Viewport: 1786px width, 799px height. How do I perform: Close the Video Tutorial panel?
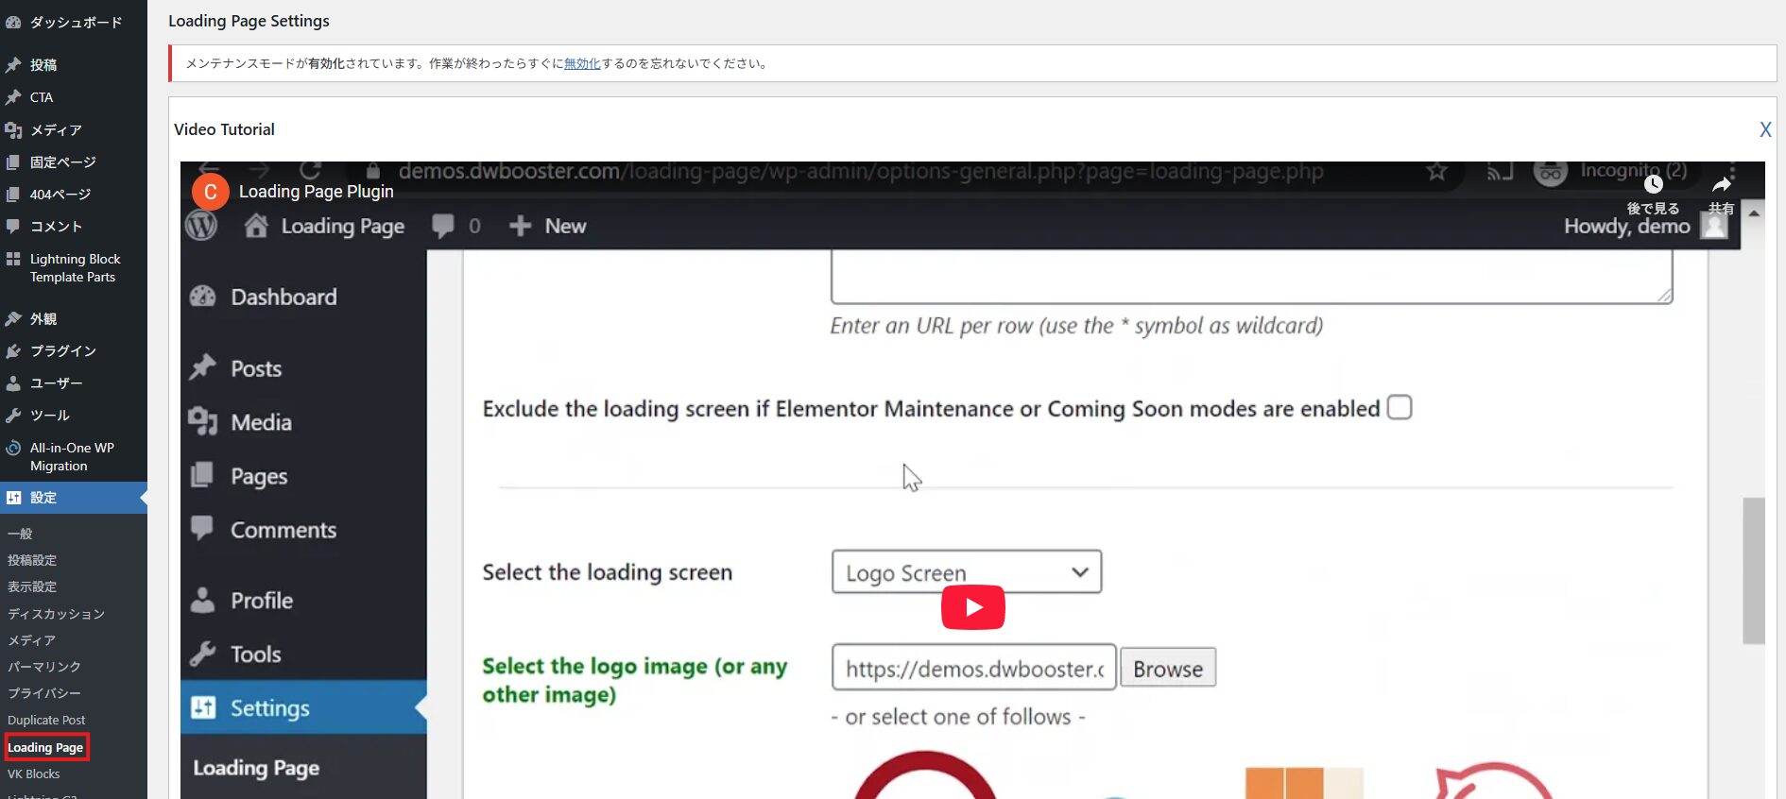coord(1764,130)
